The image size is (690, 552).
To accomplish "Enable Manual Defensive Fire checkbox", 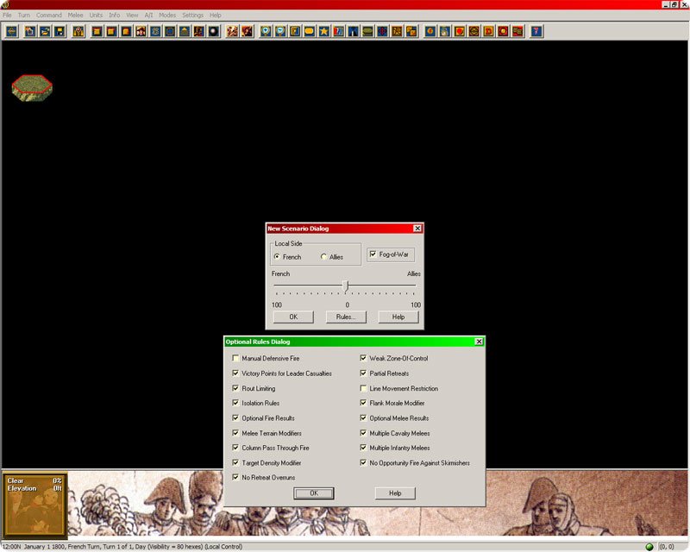I will click(235, 358).
